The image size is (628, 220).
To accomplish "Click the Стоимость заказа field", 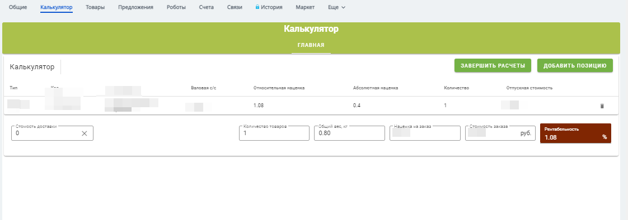I will (x=500, y=133).
